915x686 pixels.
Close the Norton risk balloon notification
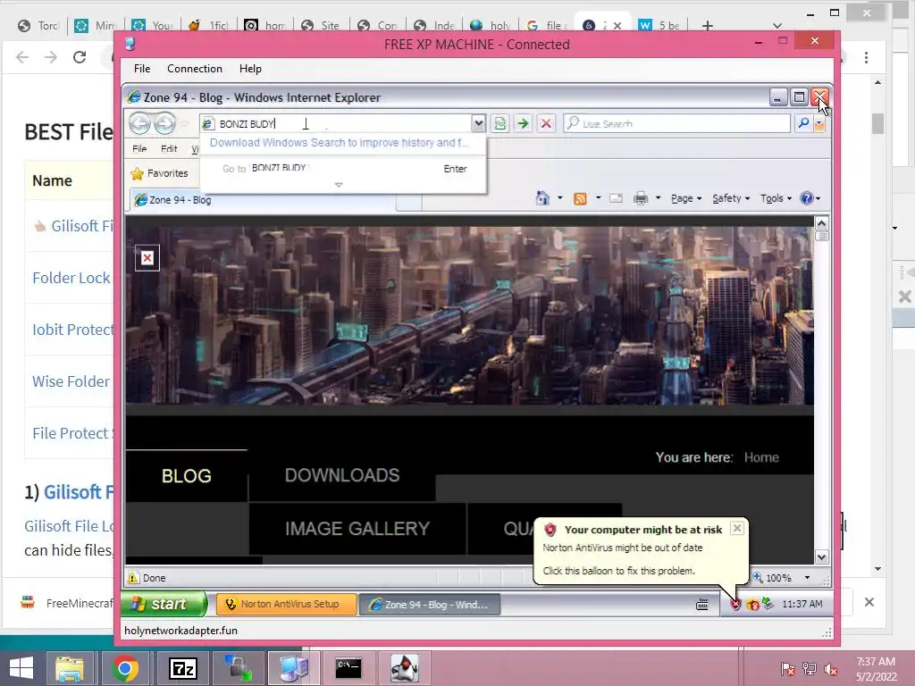737,528
